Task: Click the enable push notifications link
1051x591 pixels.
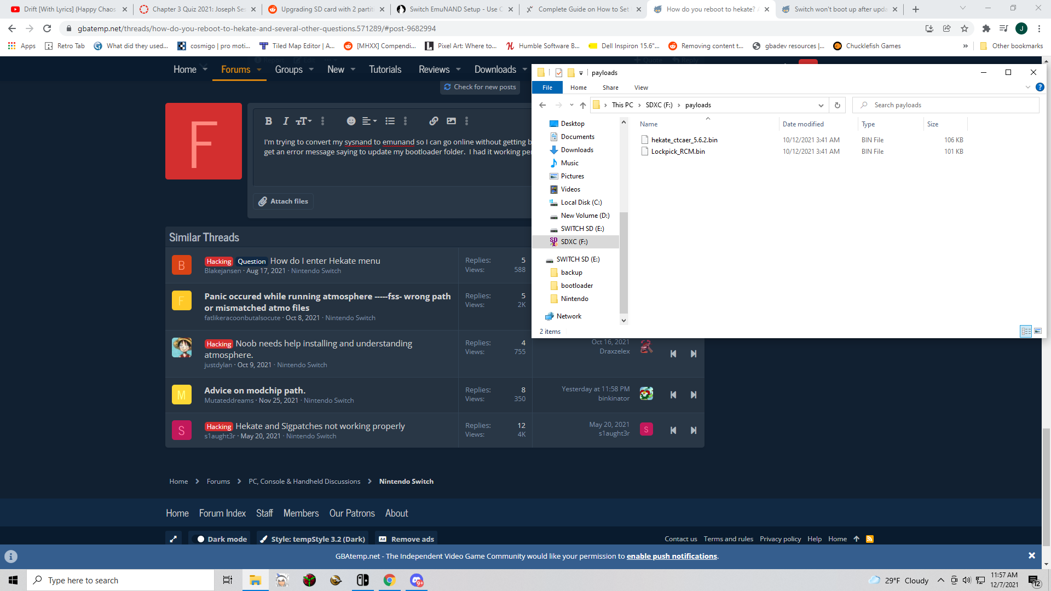Action: pos(672,557)
